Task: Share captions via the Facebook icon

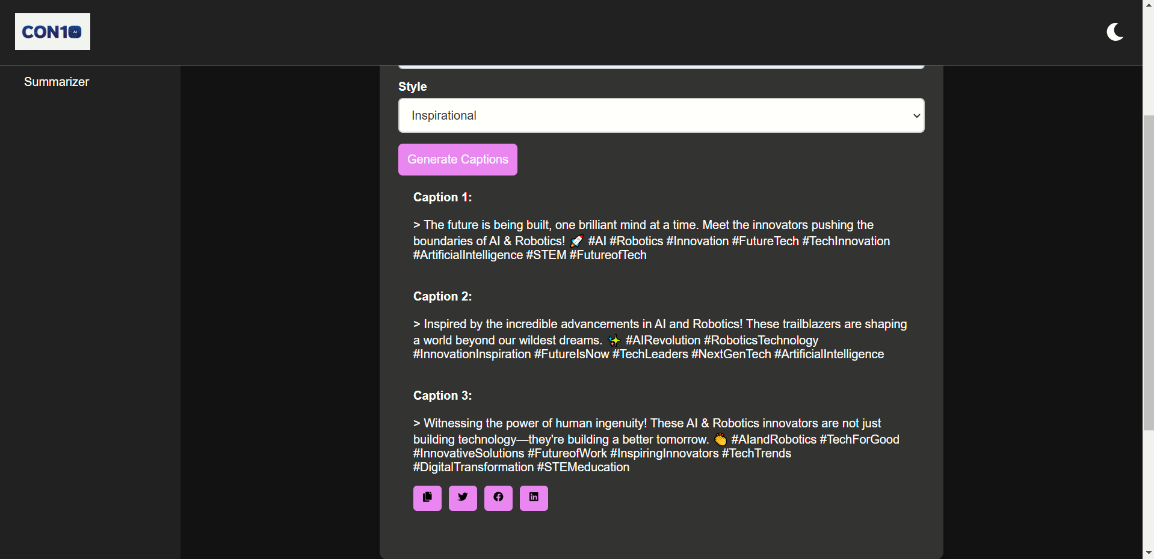Action: (x=498, y=498)
